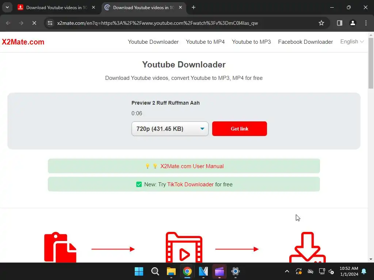Stop loading the page

[34, 23]
